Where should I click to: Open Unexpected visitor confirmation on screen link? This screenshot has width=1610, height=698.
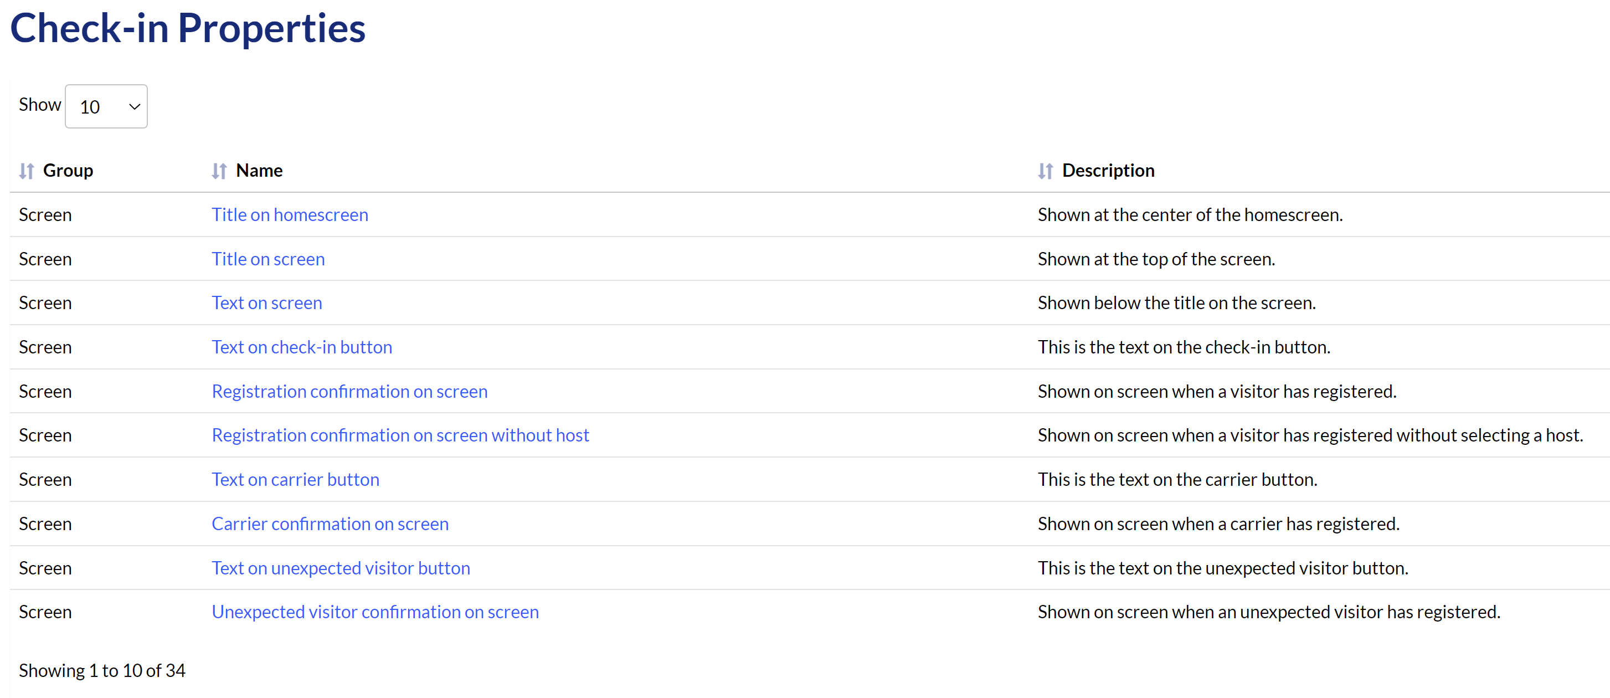(374, 612)
